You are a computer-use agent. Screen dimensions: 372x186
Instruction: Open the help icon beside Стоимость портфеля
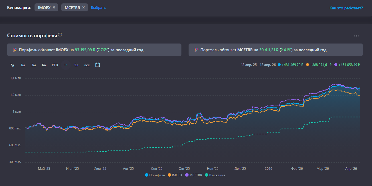point(60,35)
